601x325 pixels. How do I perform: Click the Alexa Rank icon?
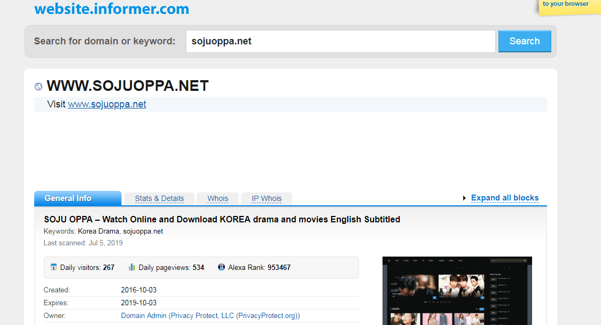point(221,267)
